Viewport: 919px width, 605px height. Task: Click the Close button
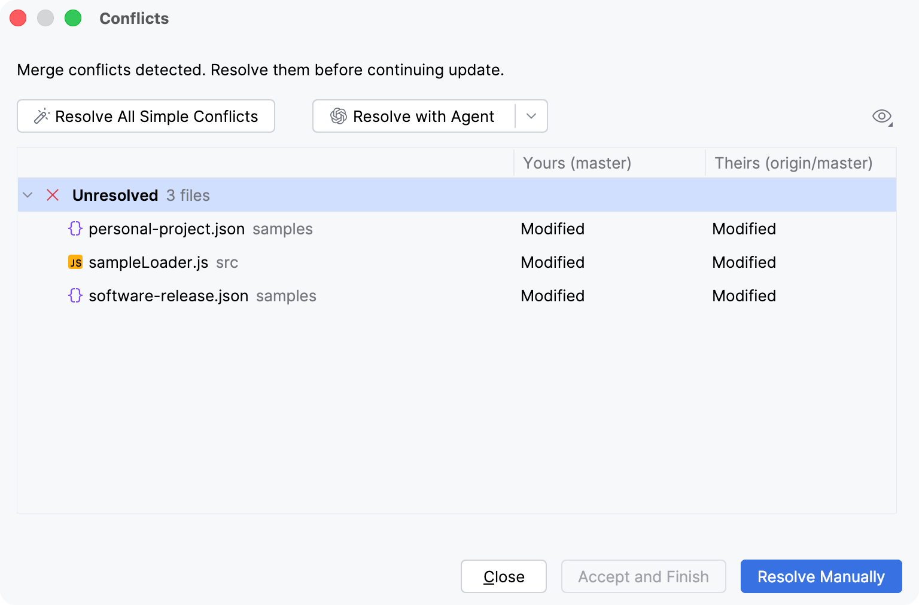pos(504,576)
